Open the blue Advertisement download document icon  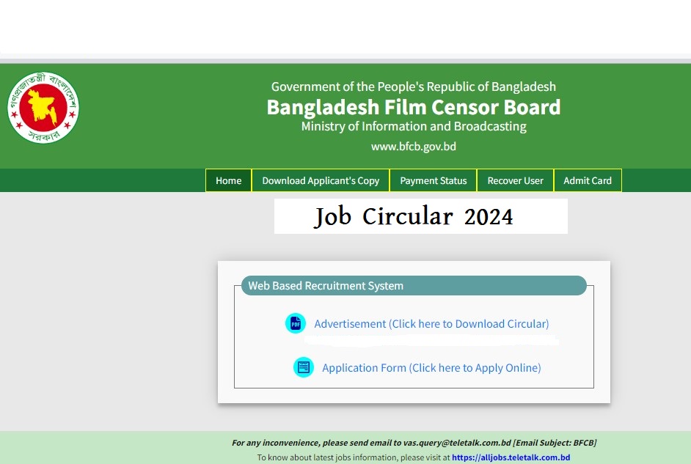click(x=295, y=323)
